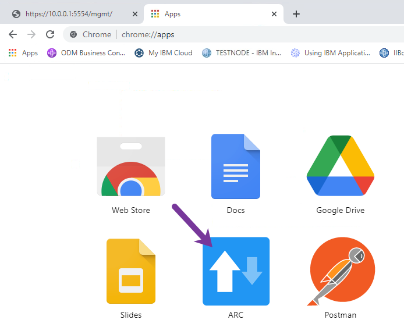Click the Slides label text

(x=131, y=315)
